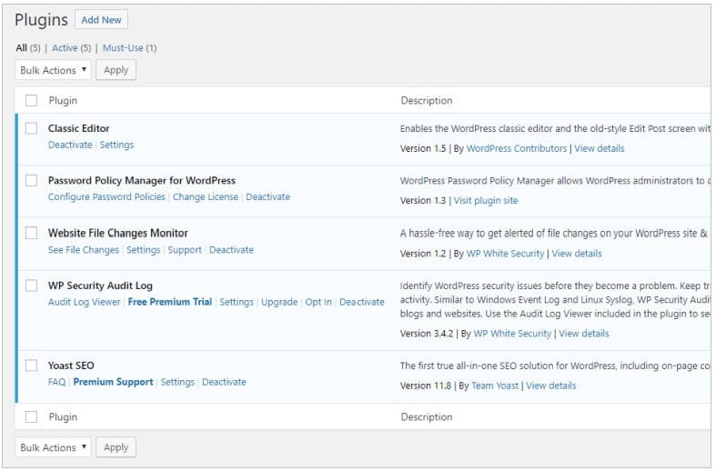Click the Yoast SEO plugin title
Image resolution: width=716 pixels, height=471 pixels.
71,366
